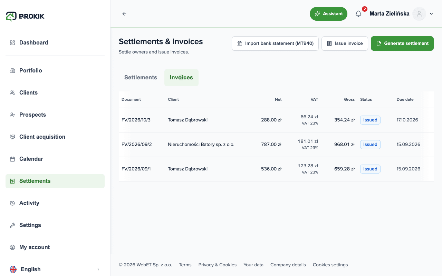Click Import bank statement (MT940) button

click(x=275, y=43)
